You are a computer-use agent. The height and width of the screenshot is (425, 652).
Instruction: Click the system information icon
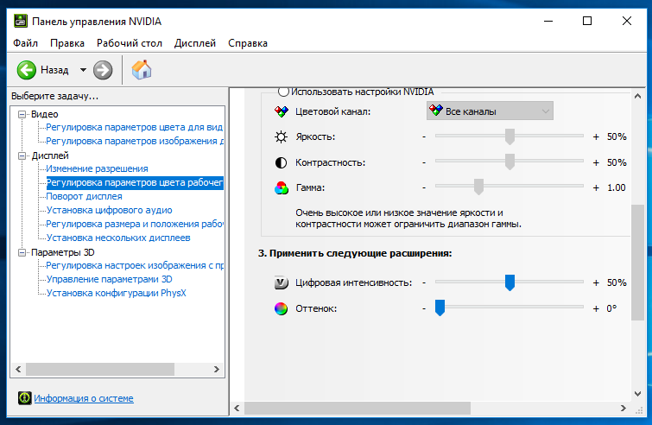pos(24,398)
